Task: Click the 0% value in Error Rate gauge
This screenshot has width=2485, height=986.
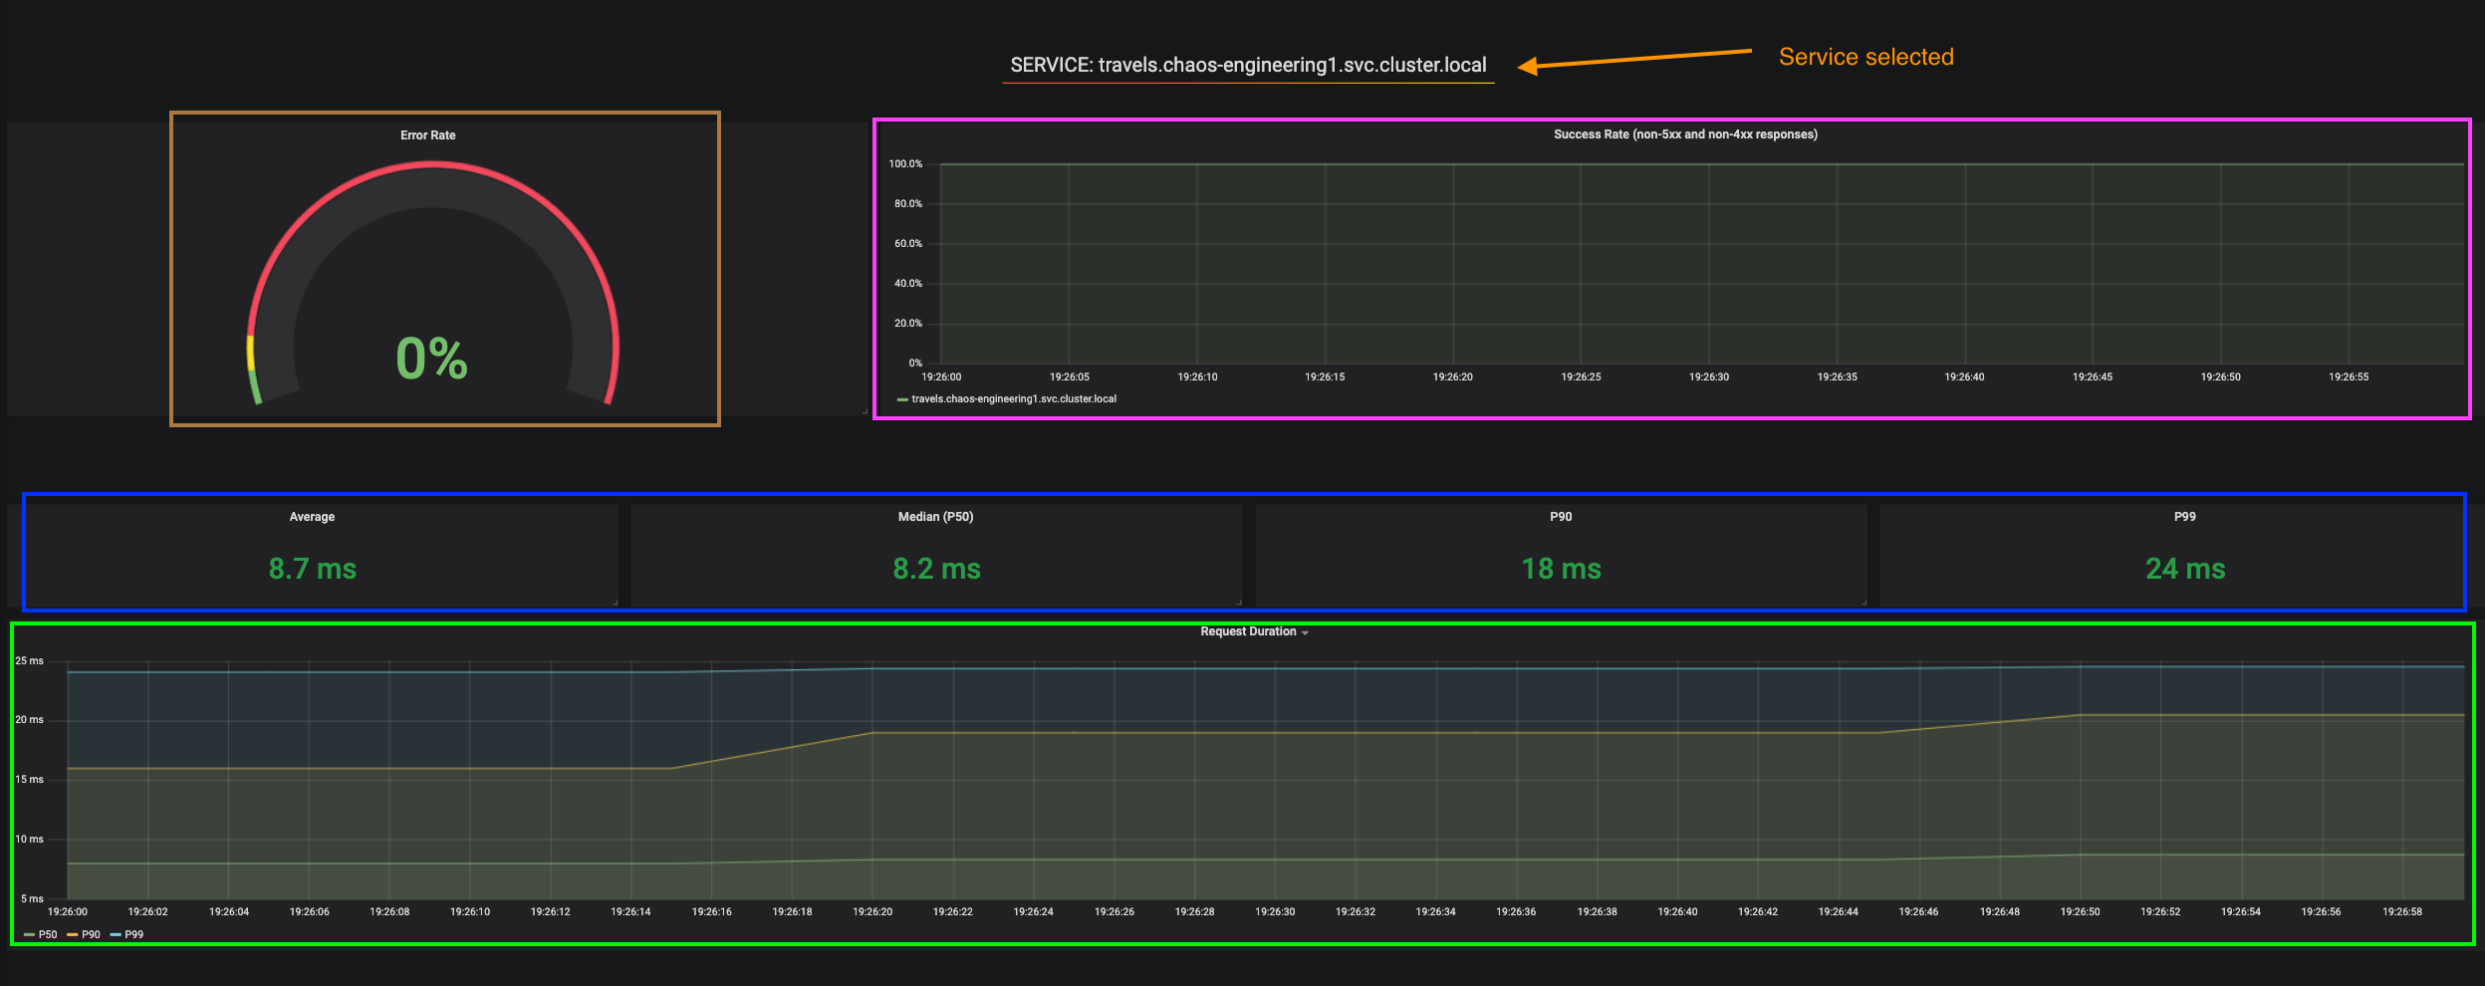Action: [432, 359]
